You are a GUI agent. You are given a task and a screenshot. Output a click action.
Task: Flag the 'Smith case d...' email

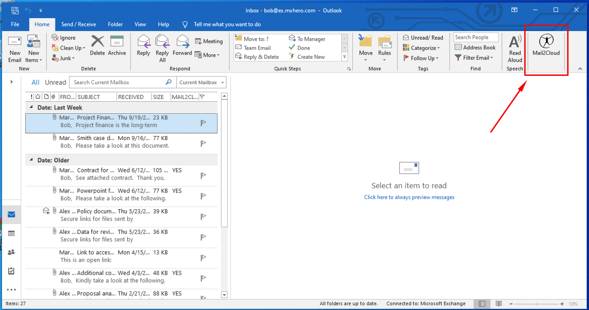(203, 143)
